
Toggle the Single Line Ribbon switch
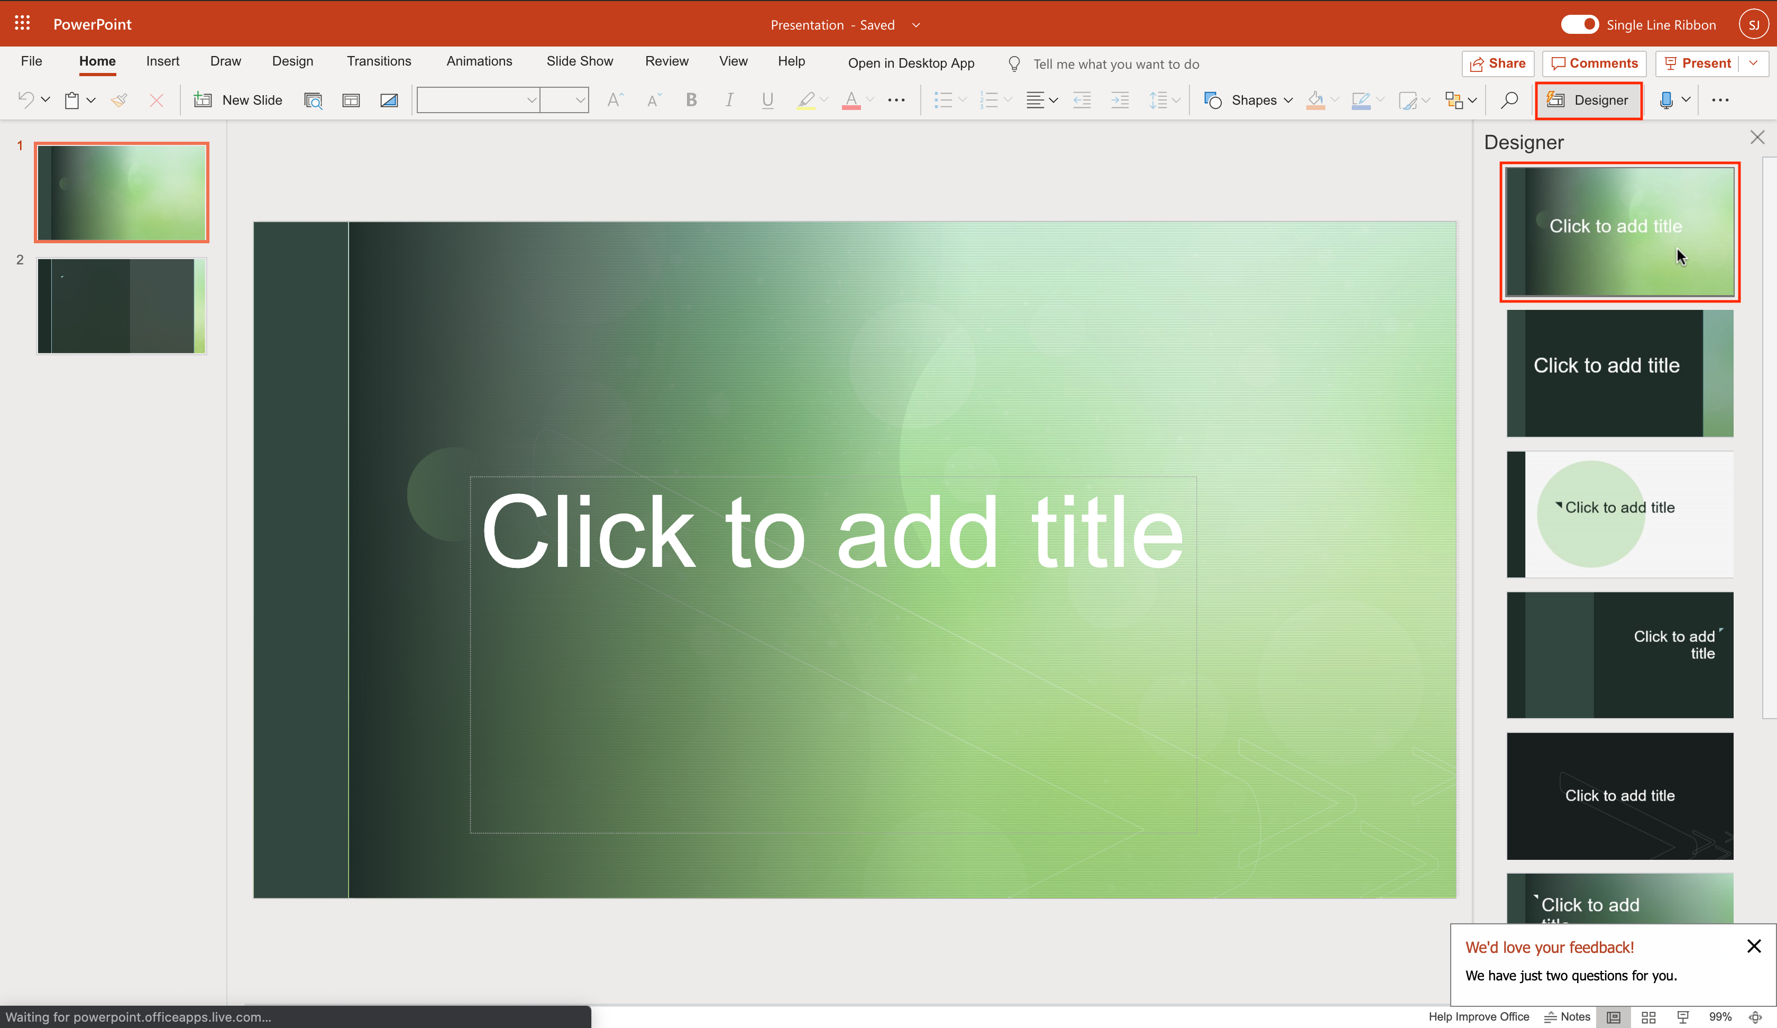(1580, 25)
